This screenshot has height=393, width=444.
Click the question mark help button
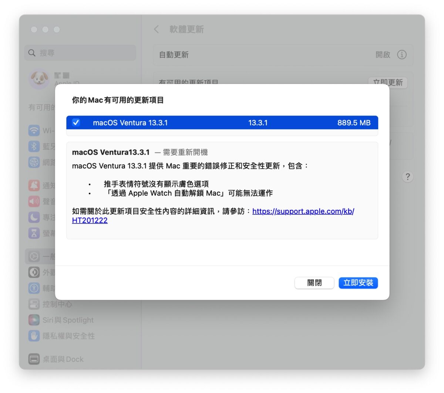tap(407, 177)
